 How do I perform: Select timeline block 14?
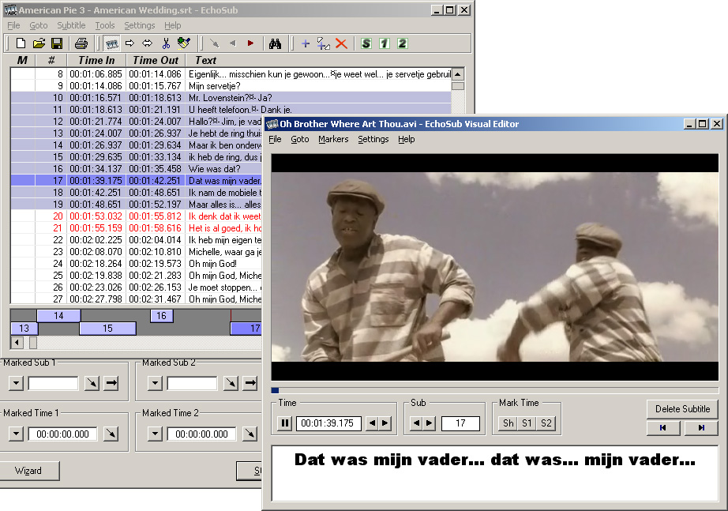click(x=58, y=316)
